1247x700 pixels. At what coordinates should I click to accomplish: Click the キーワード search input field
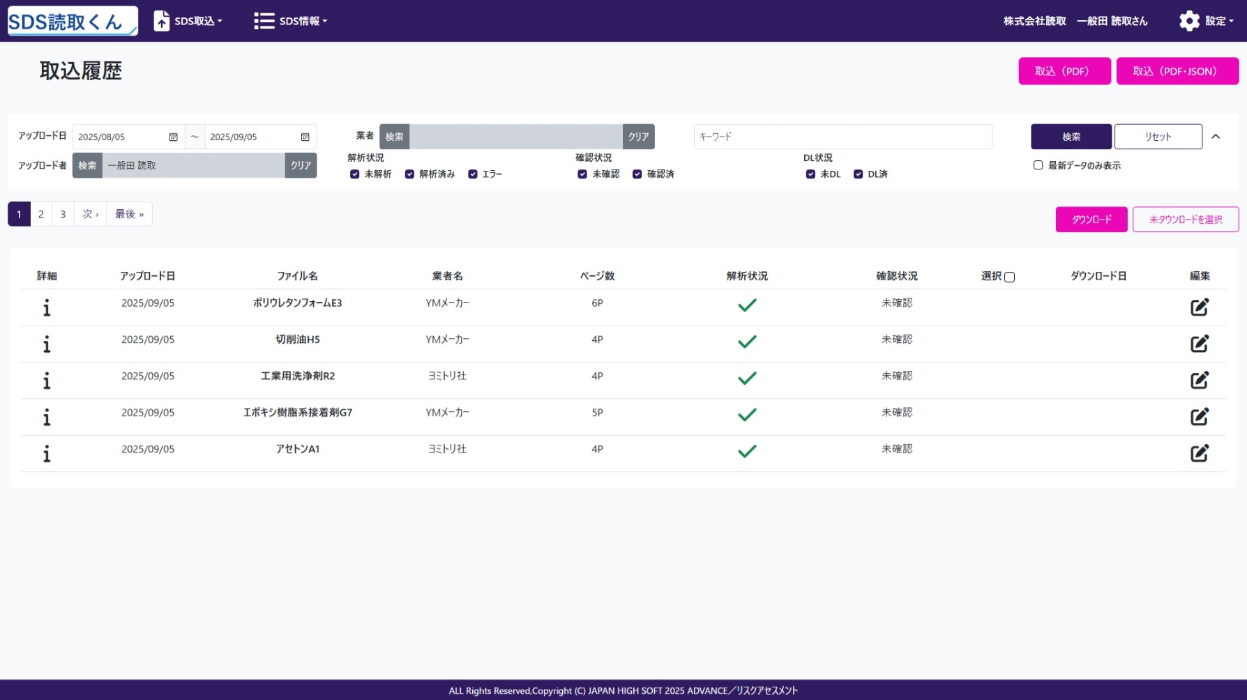(x=842, y=137)
